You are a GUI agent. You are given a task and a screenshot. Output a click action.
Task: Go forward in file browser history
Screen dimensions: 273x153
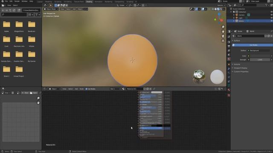(x=6, y=10)
